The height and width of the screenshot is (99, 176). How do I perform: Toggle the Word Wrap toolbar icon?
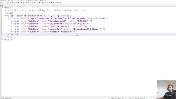pyautogui.click(x=35, y=2)
